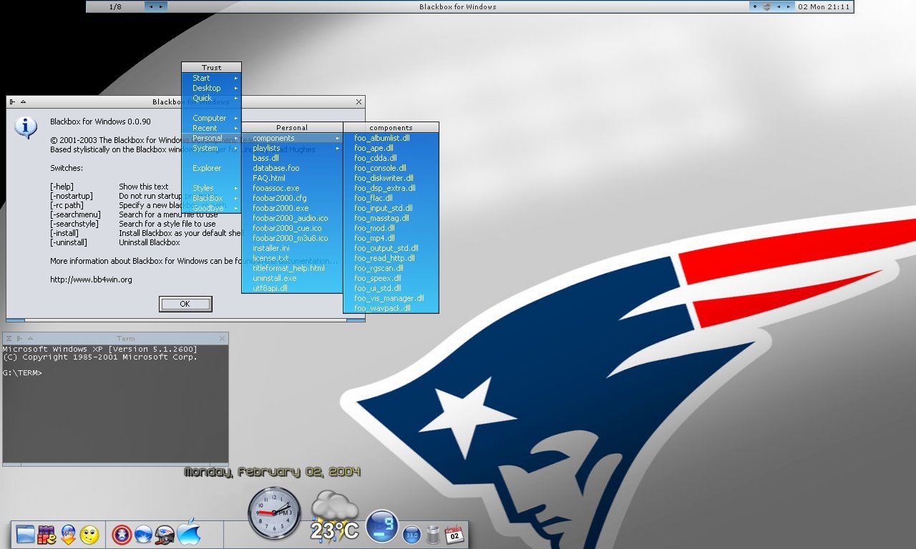
Task: Select fooassoc.exe in Personal menu
Action: pyautogui.click(x=292, y=188)
